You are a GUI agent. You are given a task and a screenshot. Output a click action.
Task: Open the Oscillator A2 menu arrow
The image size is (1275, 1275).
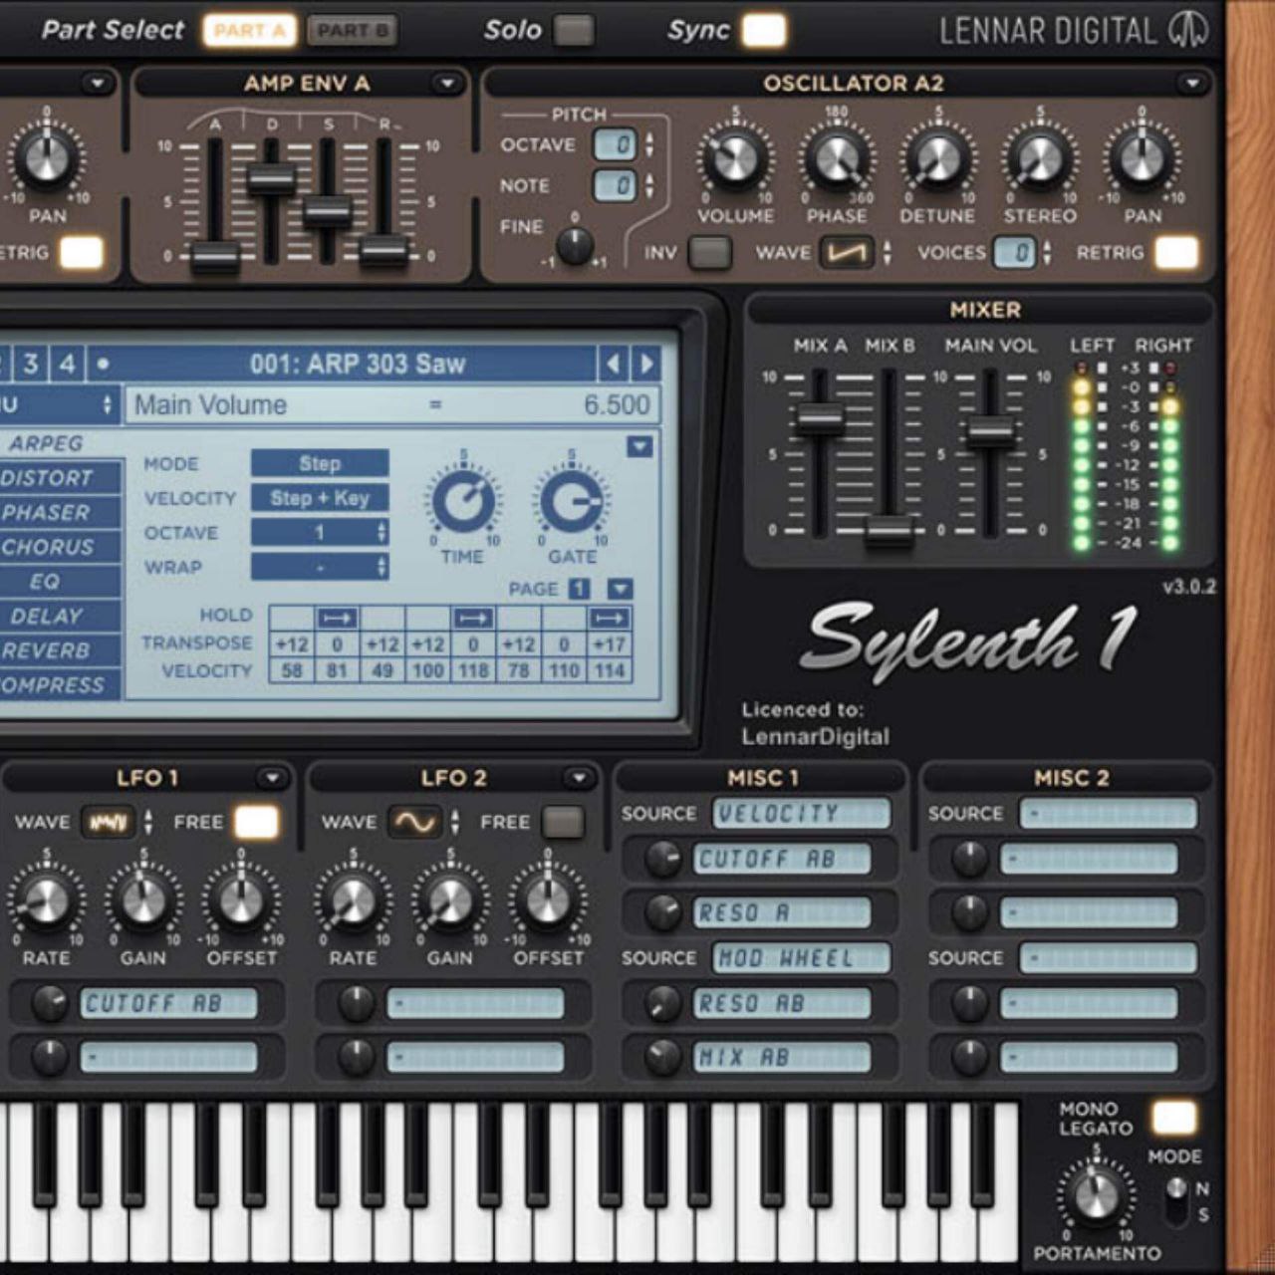[x=1191, y=84]
